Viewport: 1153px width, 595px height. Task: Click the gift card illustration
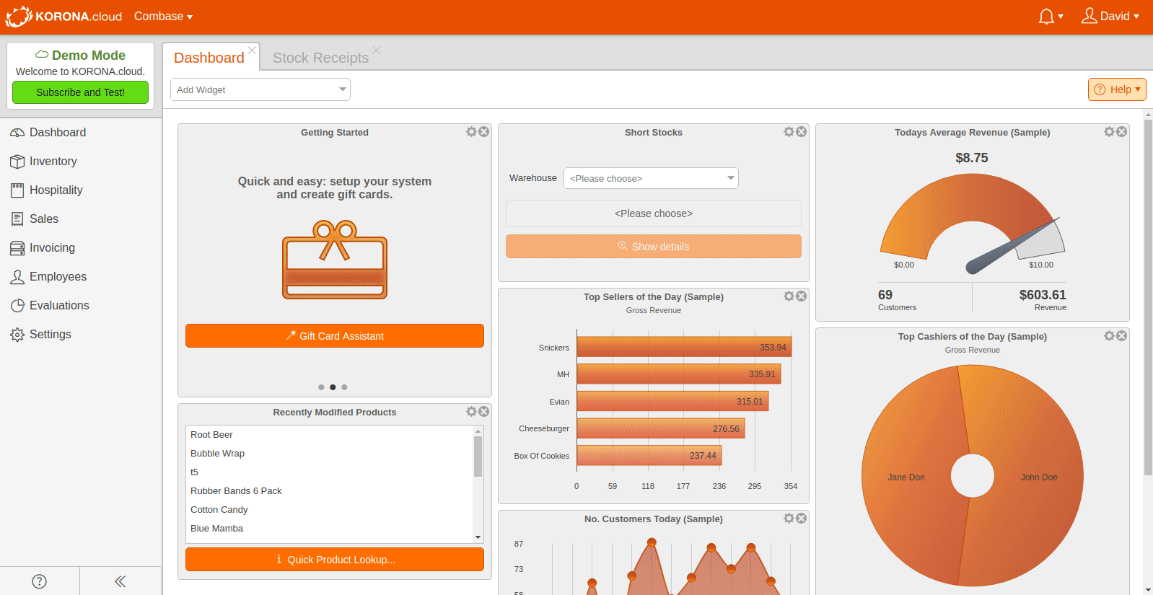335,260
